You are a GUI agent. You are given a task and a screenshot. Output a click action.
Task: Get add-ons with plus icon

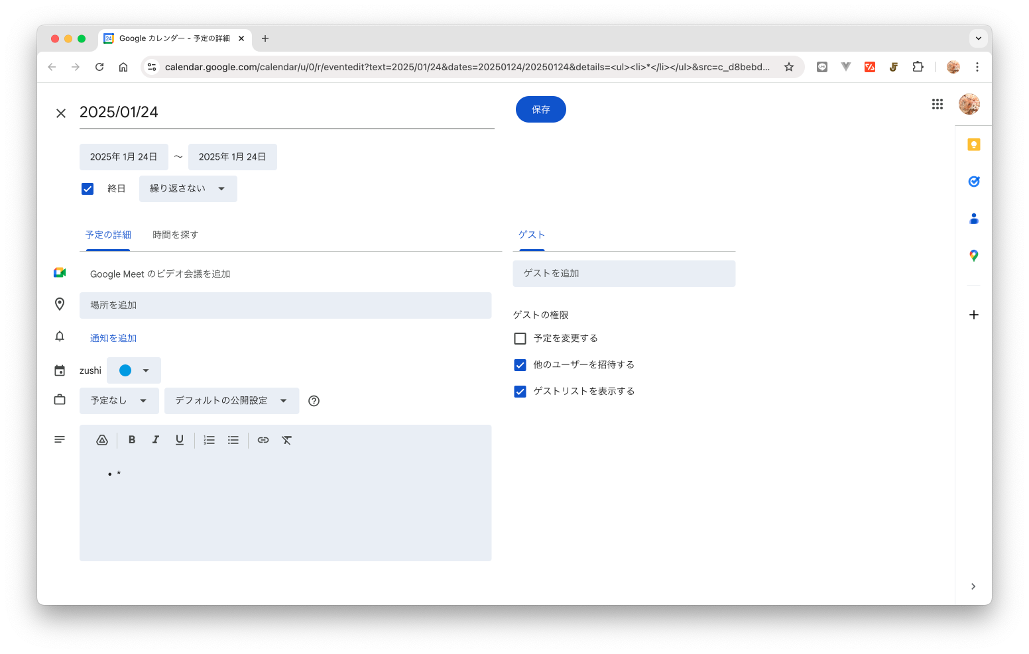(974, 315)
